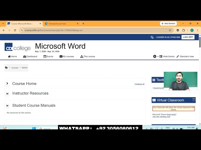Viewport: 201px width, 150px height.
Task: Collapse the Instructor Resources section chevron
Action: click(7, 93)
